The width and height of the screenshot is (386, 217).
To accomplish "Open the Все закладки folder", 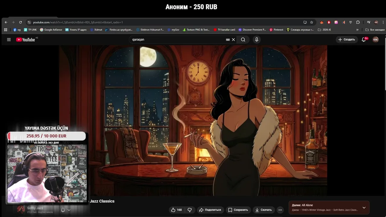I will tap(375, 30).
